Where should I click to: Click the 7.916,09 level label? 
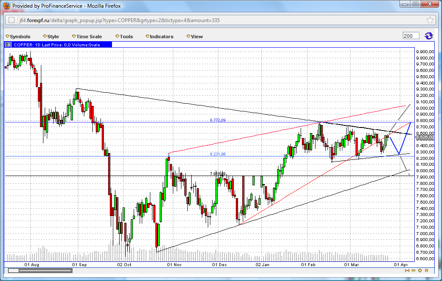[218, 173]
